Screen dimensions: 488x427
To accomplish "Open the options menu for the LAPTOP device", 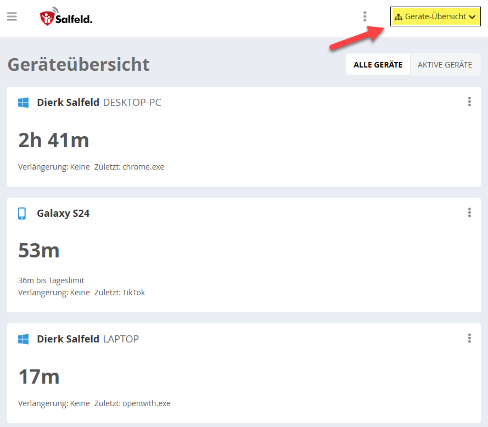I will [x=469, y=338].
